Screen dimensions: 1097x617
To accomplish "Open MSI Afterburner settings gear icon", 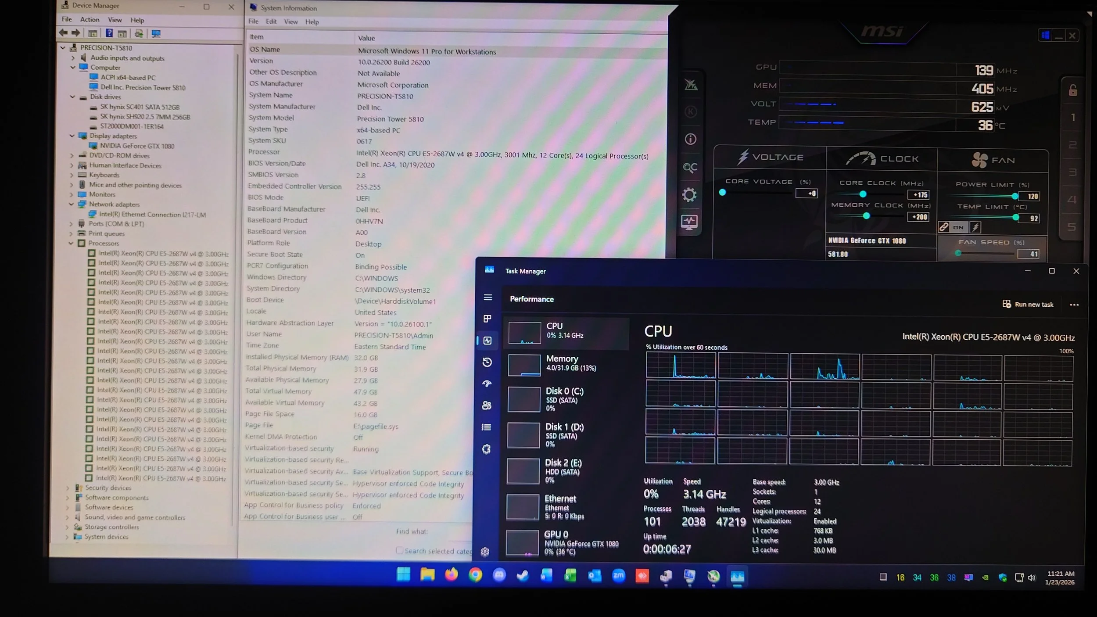I will 689,195.
